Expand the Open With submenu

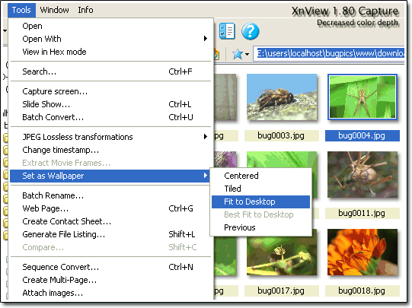110,39
